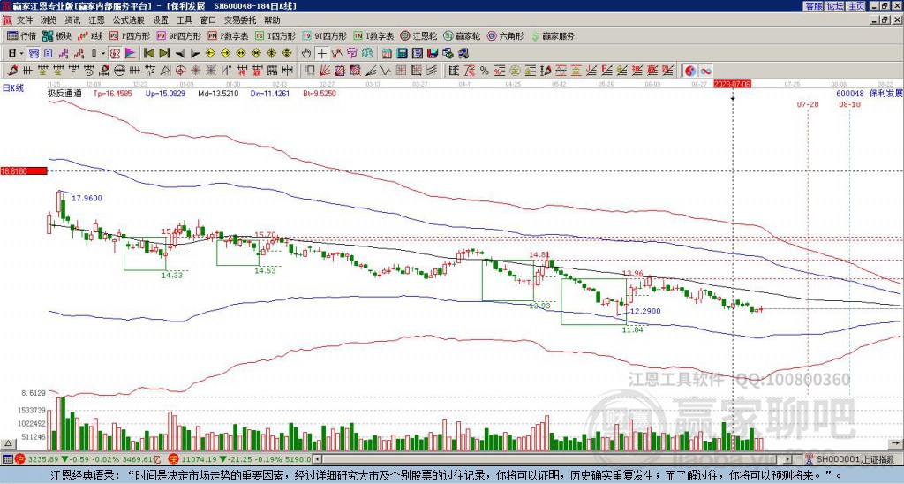
Task: Open the 行情 market quotes view
Action: coord(21,35)
